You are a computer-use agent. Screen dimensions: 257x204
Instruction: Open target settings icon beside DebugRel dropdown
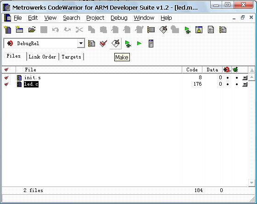(x=91, y=44)
